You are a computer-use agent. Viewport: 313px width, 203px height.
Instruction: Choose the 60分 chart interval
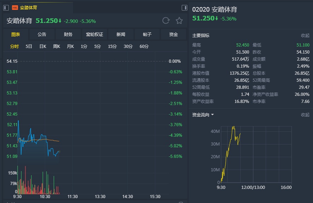tap(144, 47)
